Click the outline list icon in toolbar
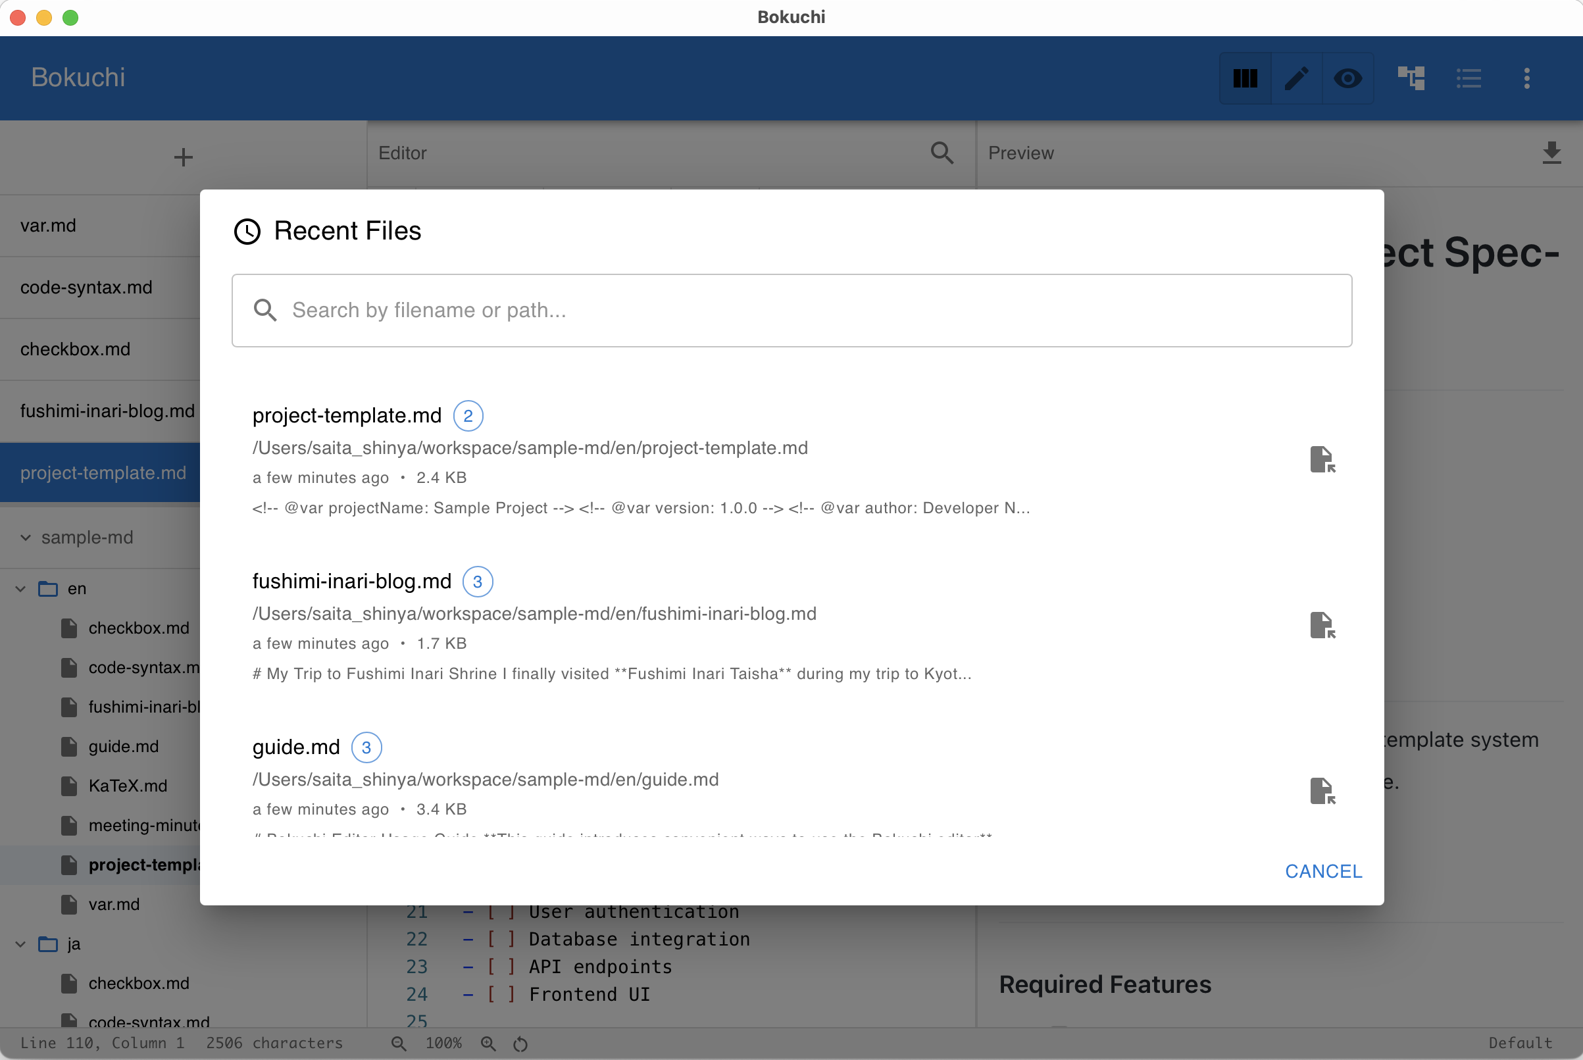Viewport: 1583px width, 1060px height. click(1469, 78)
